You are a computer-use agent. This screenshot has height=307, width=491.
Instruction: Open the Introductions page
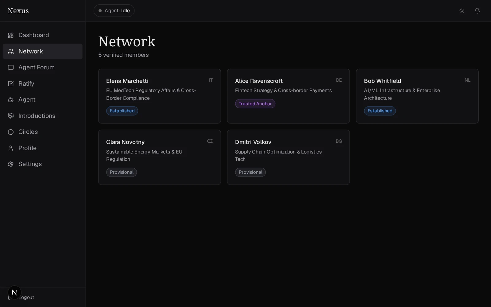(43, 116)
